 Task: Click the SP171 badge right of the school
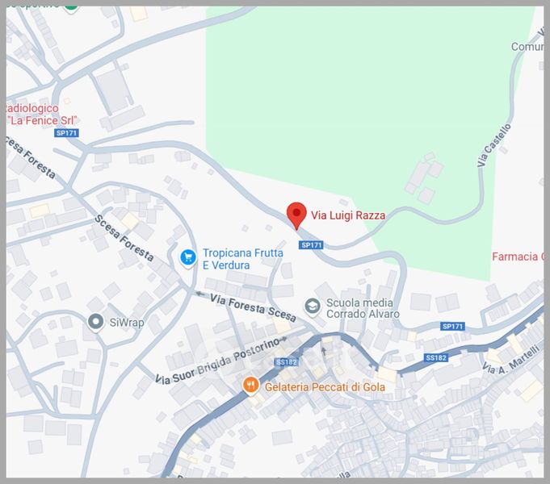(452, 326)
